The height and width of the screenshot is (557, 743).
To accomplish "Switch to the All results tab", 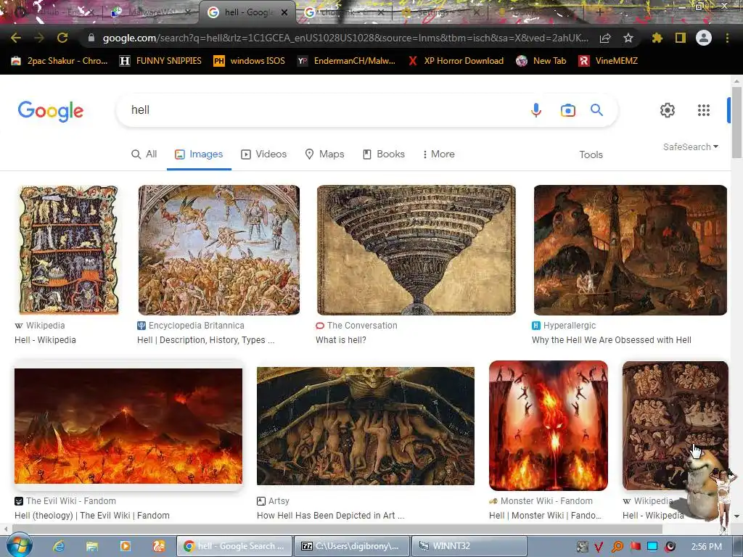I will point(144,154).
